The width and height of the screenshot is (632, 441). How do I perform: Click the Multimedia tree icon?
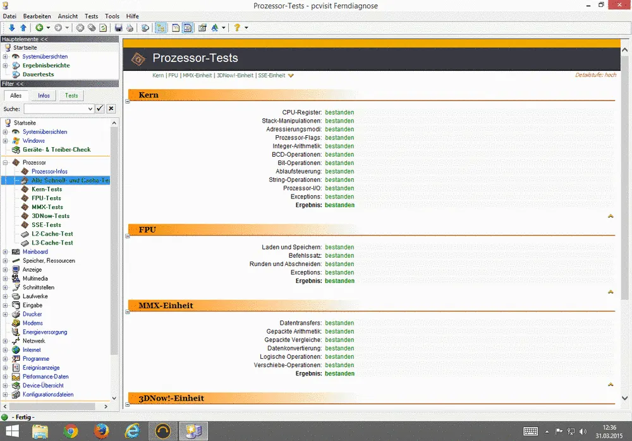(x=16, y=279)
